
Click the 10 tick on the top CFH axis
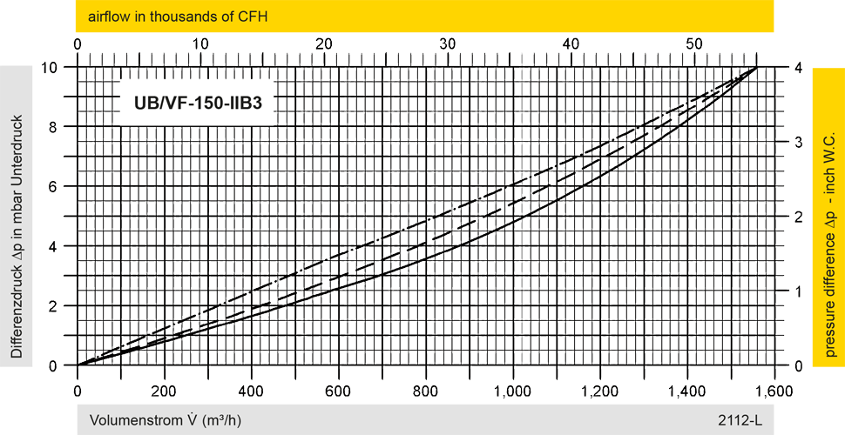click(x=201, y=43)
